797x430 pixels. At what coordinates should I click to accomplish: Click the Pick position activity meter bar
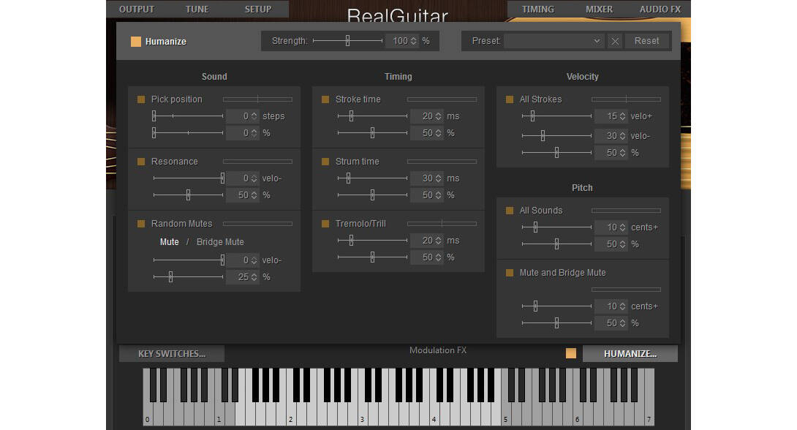pos(257,99)
